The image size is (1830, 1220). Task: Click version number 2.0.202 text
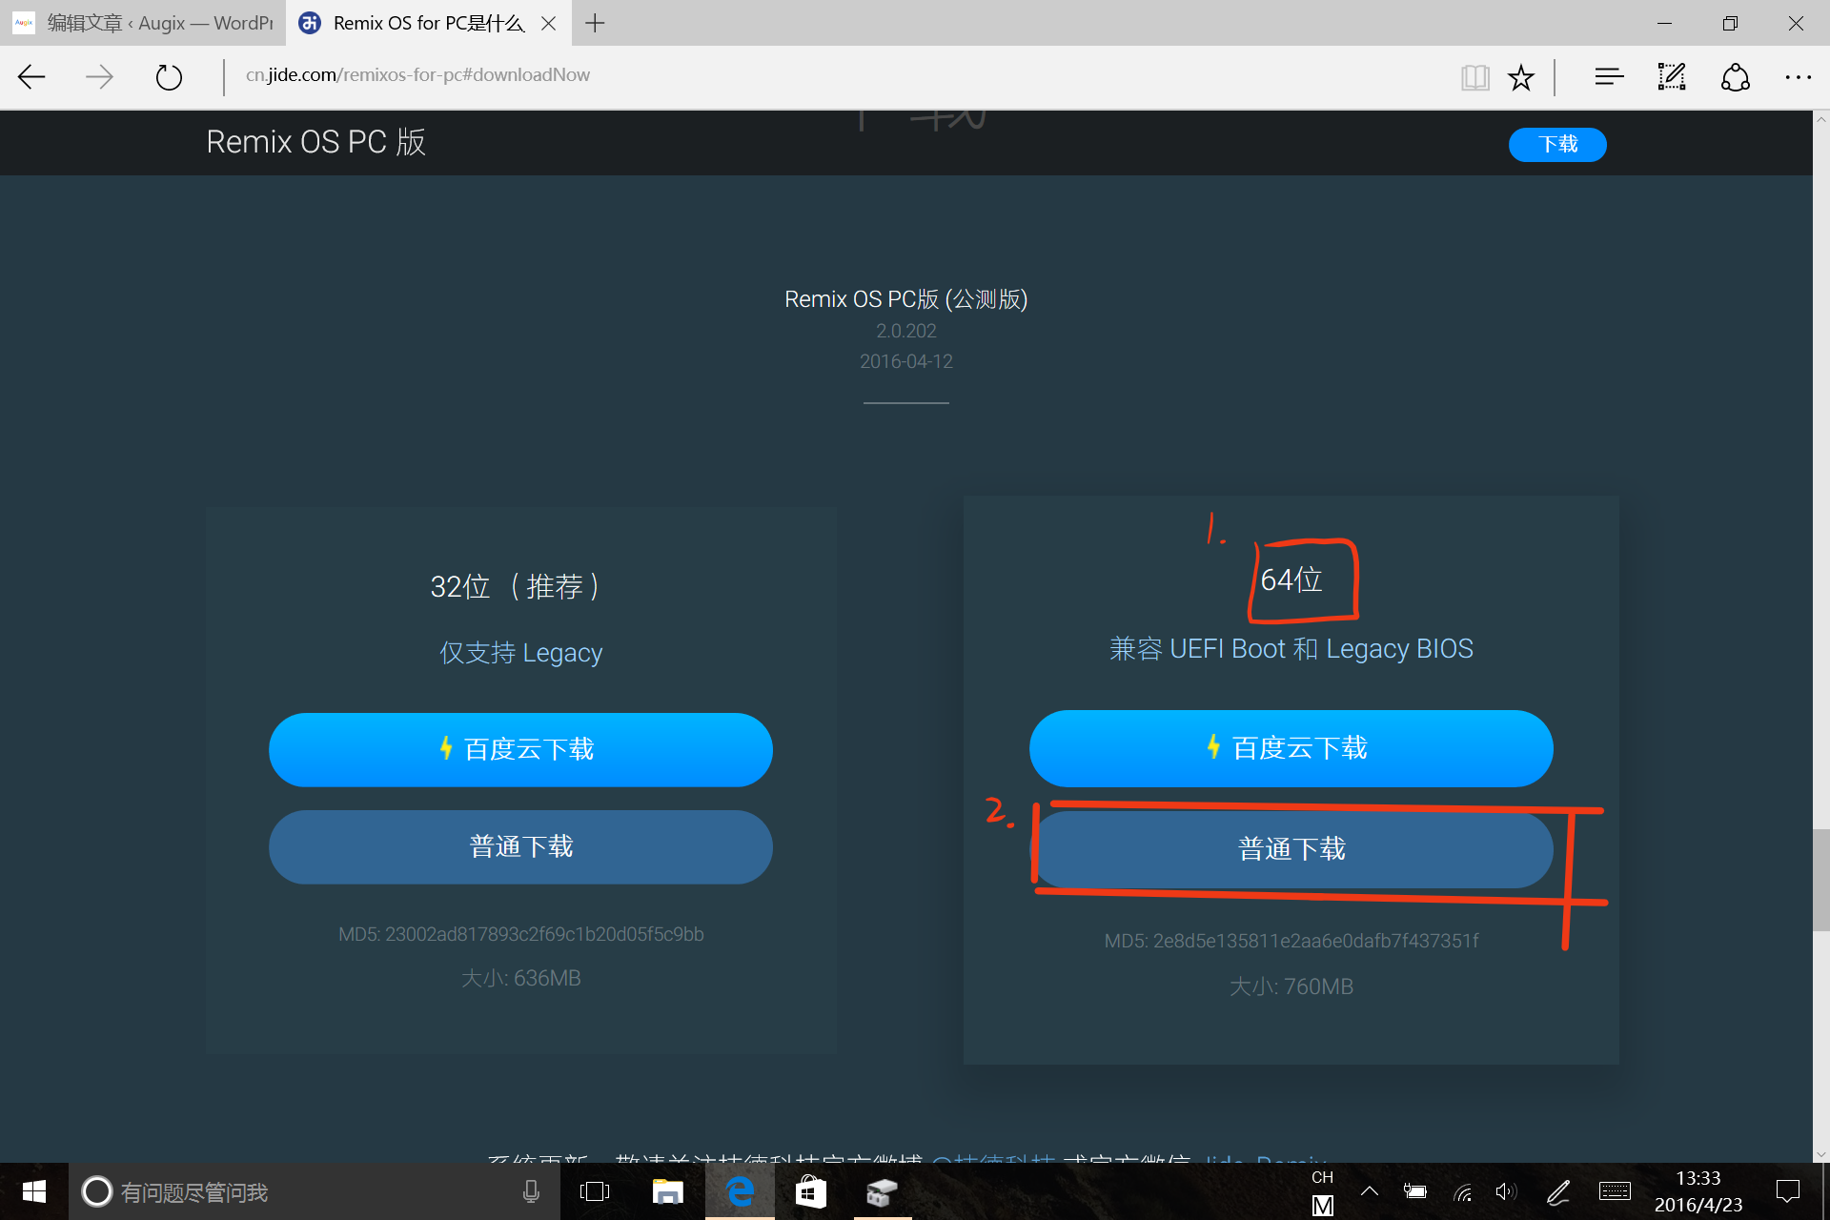[x=906, y=331]
